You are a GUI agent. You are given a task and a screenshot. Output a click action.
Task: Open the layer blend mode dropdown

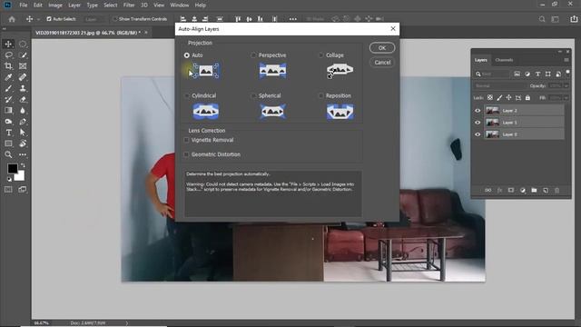pyautogui.click(x=499, y=85)
